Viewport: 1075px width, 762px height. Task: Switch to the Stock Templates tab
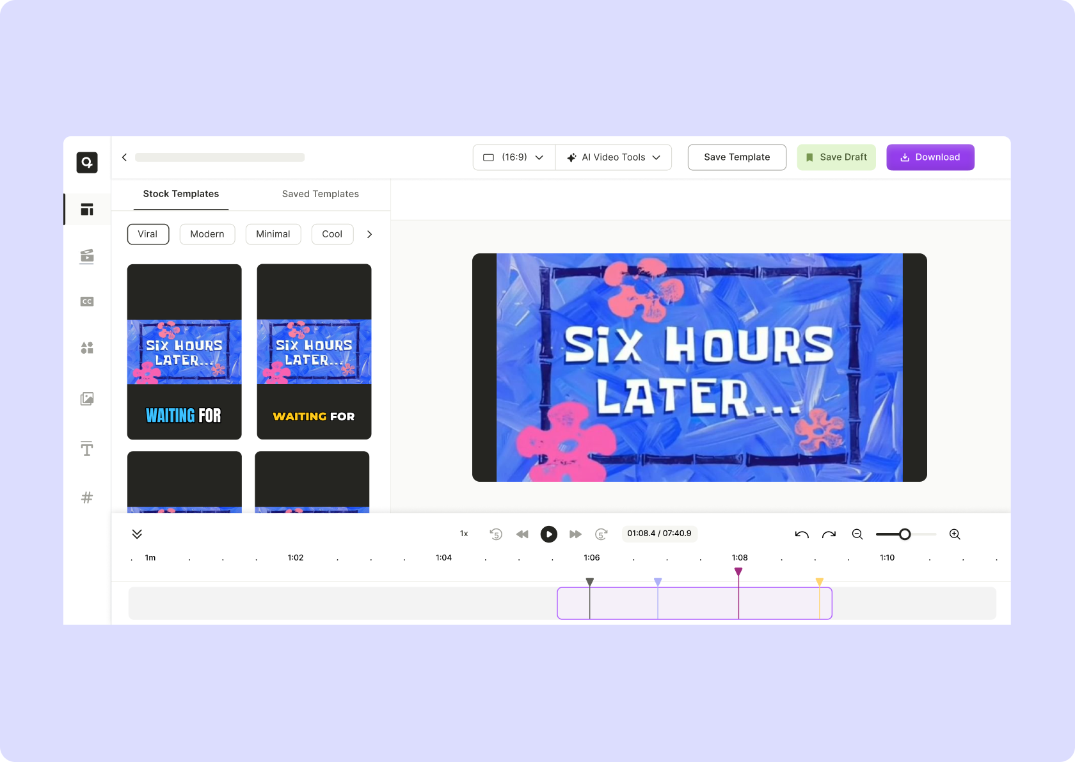pos(181,194)
